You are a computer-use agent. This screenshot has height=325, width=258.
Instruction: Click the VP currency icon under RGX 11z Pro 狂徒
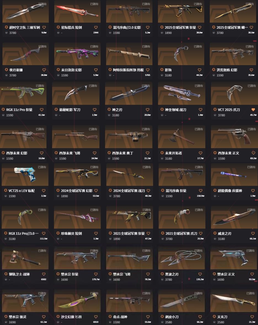[3, 115]
